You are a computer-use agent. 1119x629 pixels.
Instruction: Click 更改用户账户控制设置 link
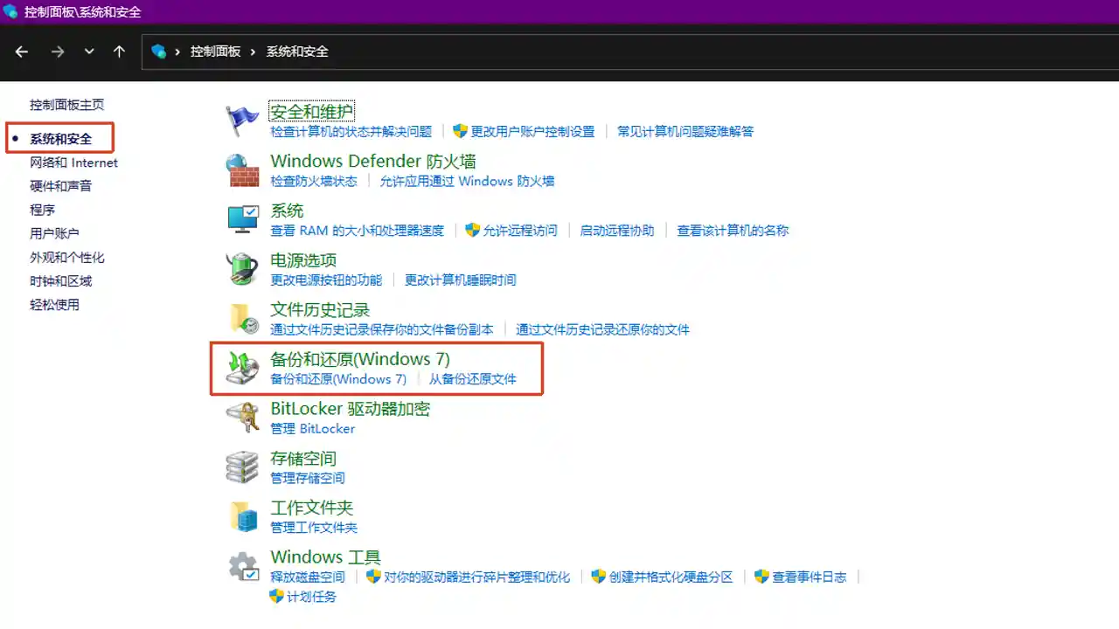click(532, 132)
